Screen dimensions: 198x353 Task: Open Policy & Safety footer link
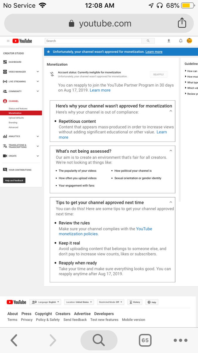(x=48, y=320)
